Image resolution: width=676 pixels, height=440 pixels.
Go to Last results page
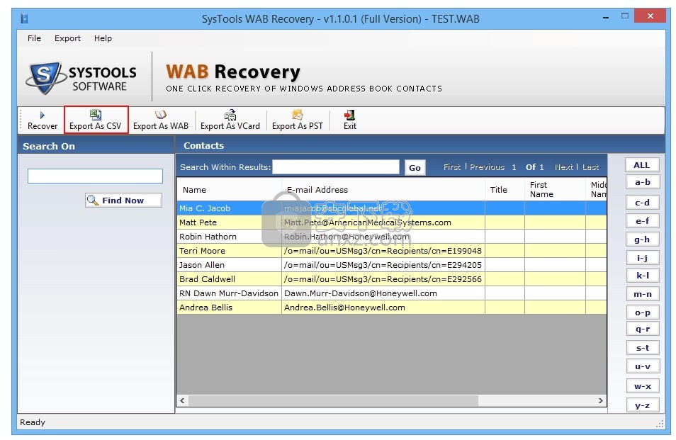[x=591, y=167]
